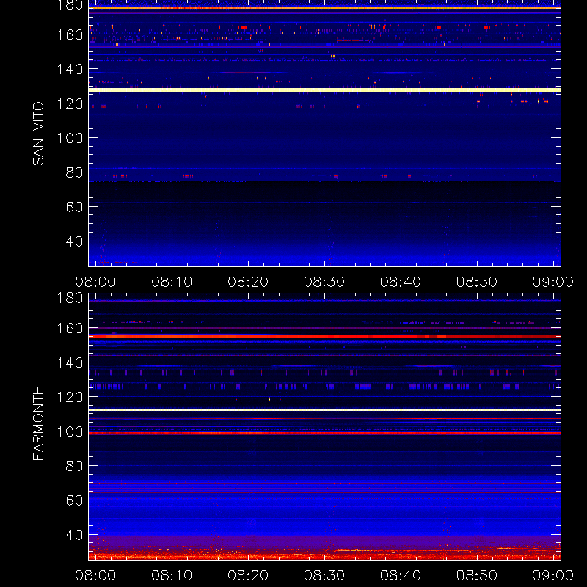Click the SAN VITO axis label

point(38,134)
